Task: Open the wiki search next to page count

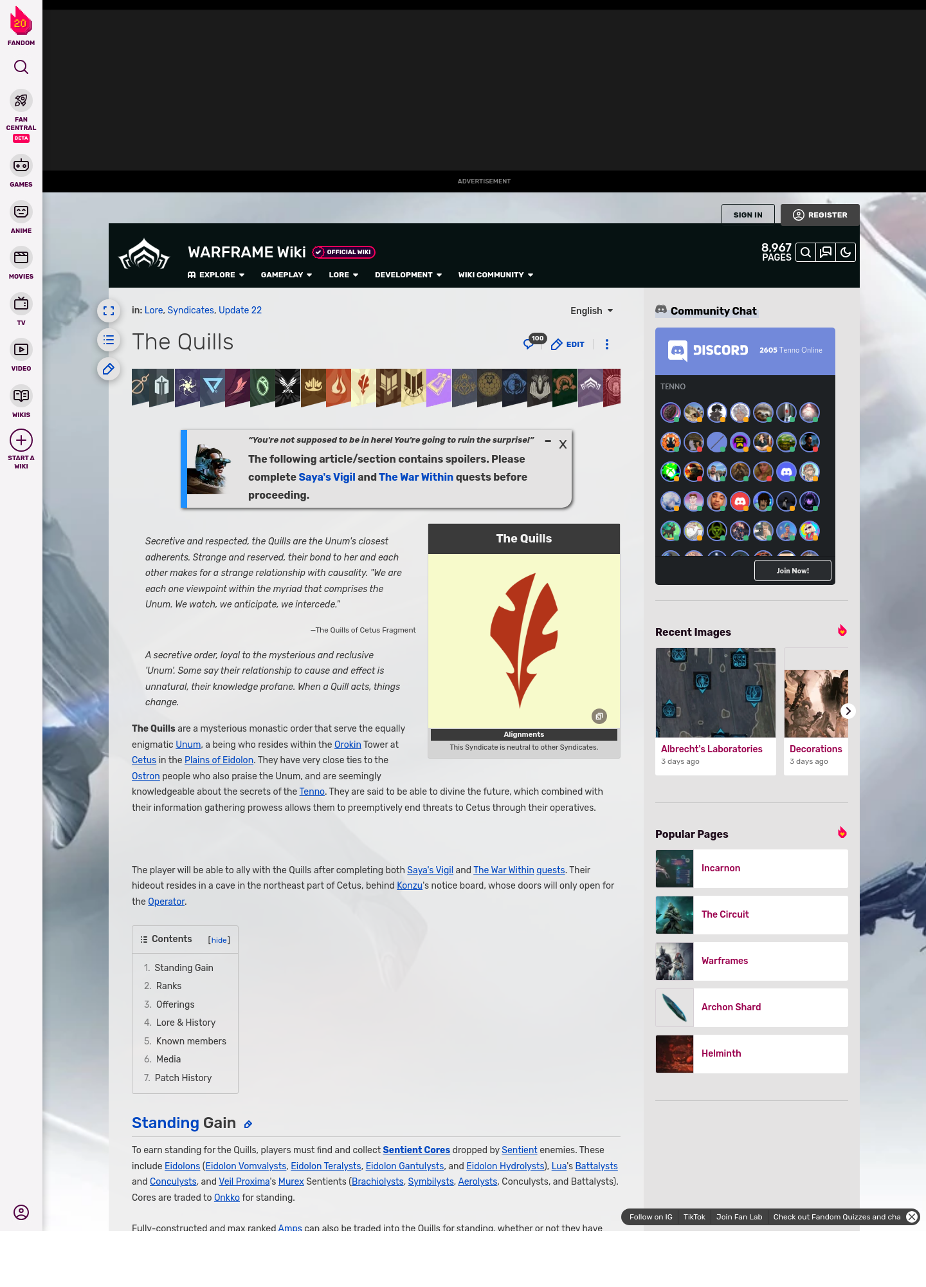Action: [x=805, y=252]
